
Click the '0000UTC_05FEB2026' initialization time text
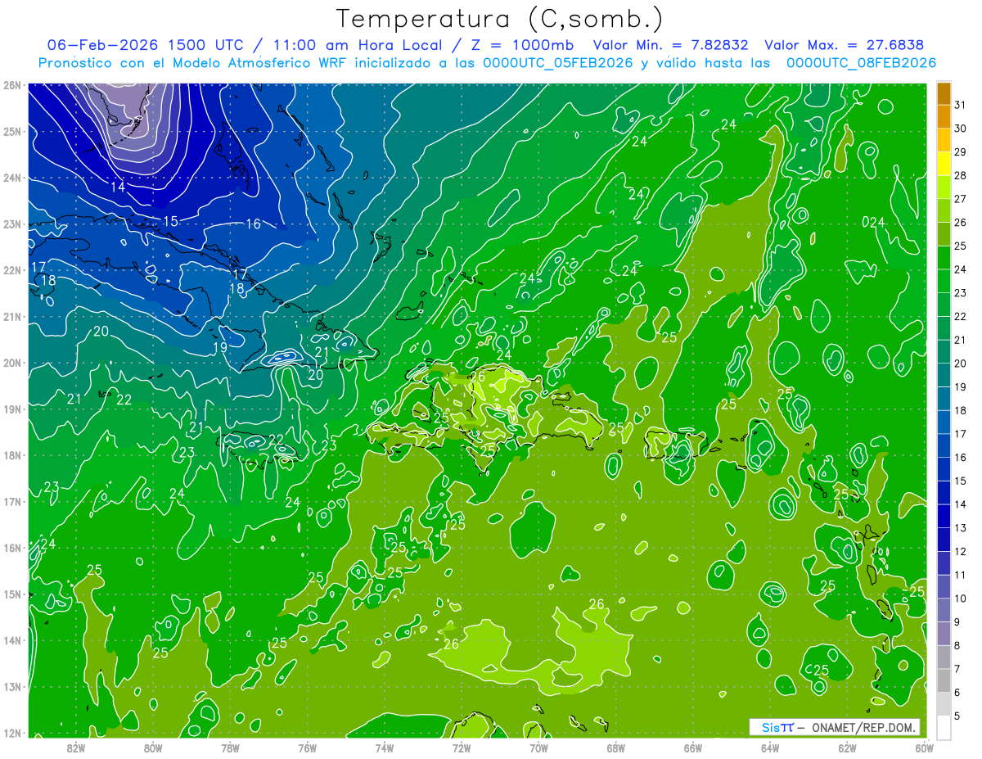tap(558, 63)
